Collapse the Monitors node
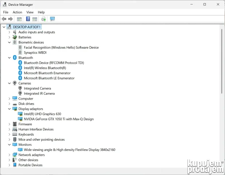Viewport: 225px width, 175px height. click(9, 145)
